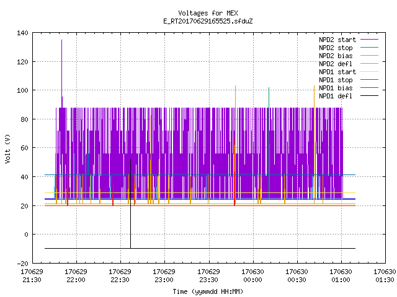Click the Volt (V) y-axis label

click(7, 148)
